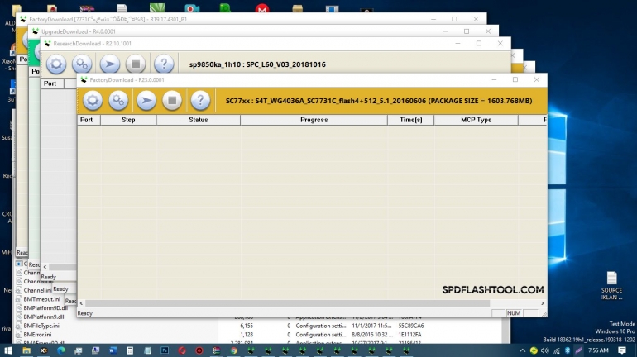Click the Bluetooth tray icon
Viewport: 637px width, 357px height.
coord(568,350)
